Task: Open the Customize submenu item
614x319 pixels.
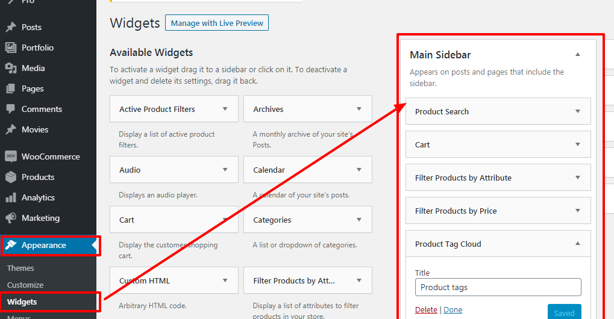Action: click(25, 285)
